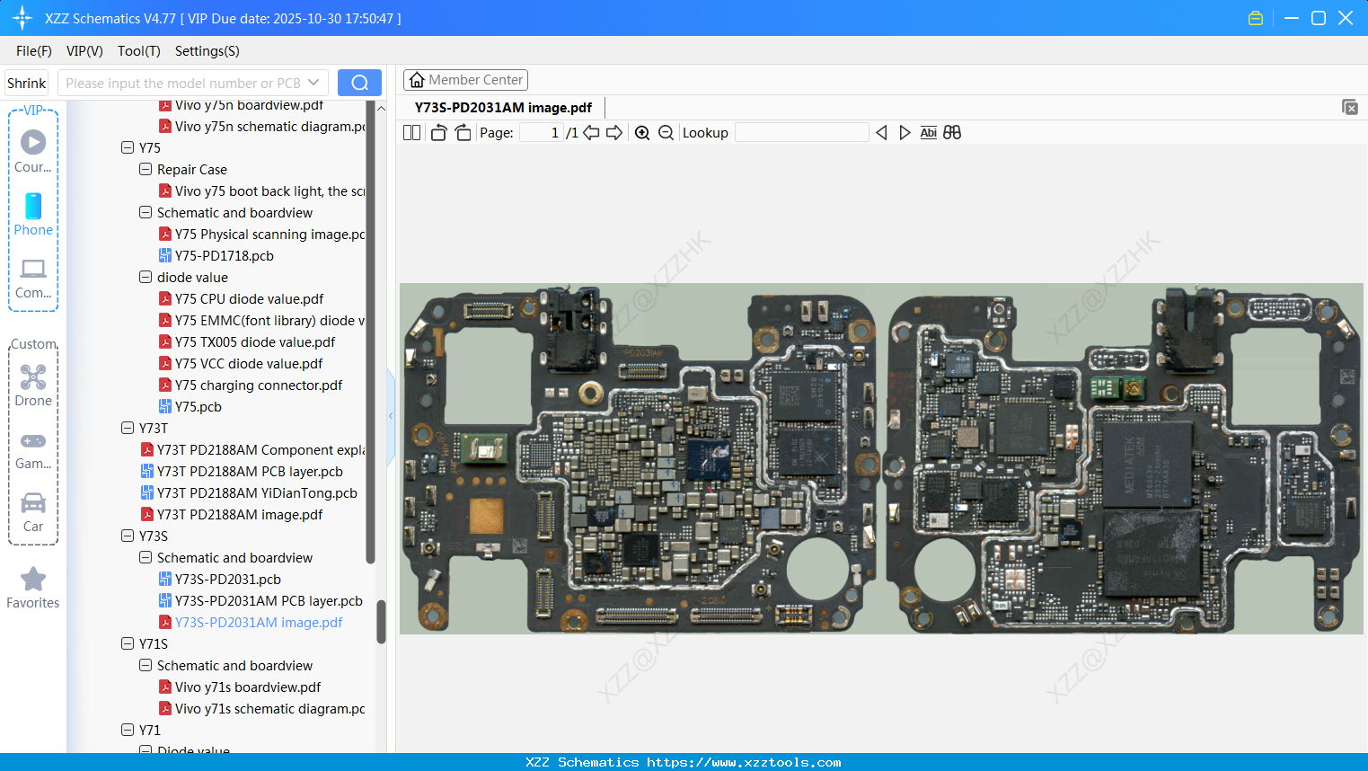1368x771 pixels.
Task: Open the File(F) menu
Action: pyautogui.click(x=34, y=51)
